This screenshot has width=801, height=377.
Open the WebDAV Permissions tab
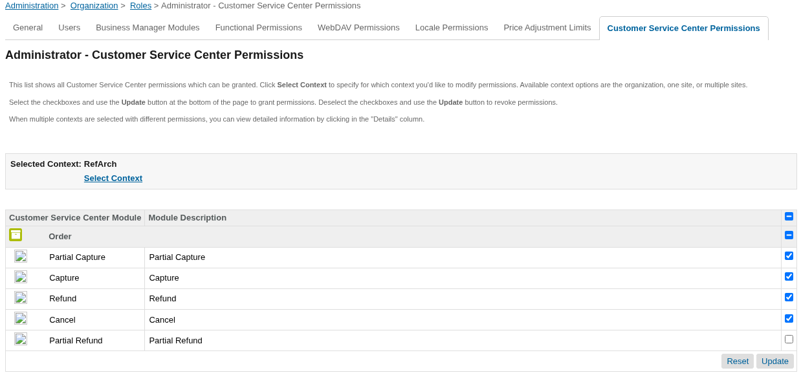coord(358,28)
